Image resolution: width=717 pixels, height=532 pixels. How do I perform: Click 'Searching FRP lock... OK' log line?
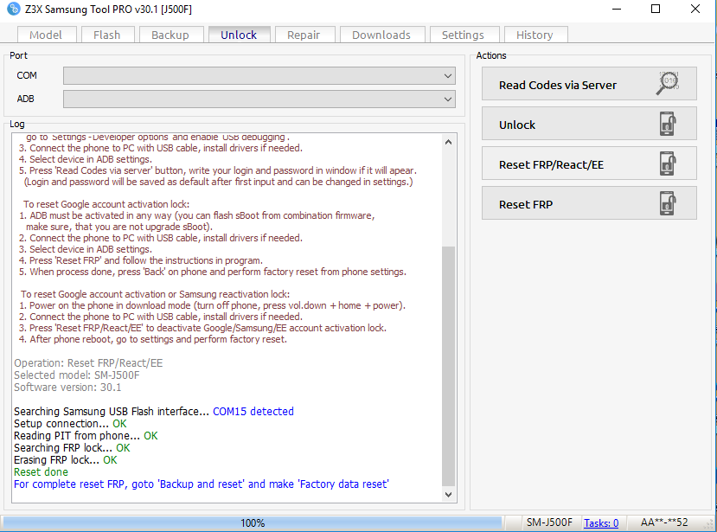point(72,448)
